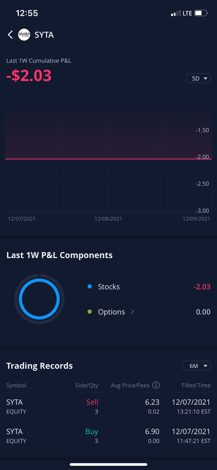Open the SYTA Buy trade record
The height and width of the screenshot is (470, 217).
108,436
